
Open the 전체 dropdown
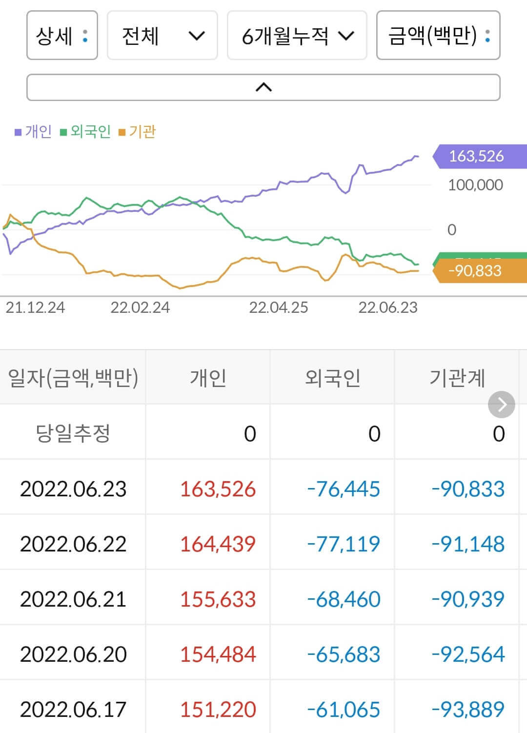(162, 36)
